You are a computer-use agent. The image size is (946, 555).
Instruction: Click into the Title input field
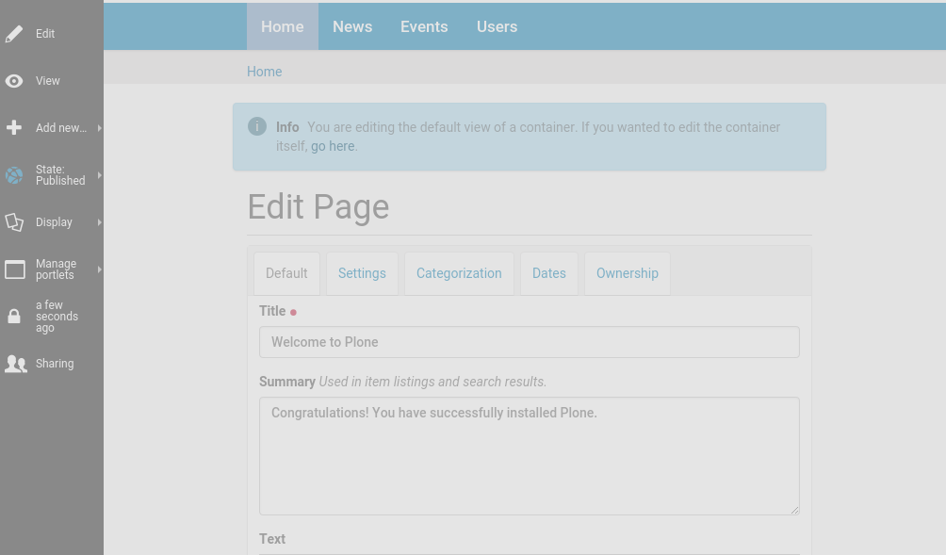click(x=529, y=342)
